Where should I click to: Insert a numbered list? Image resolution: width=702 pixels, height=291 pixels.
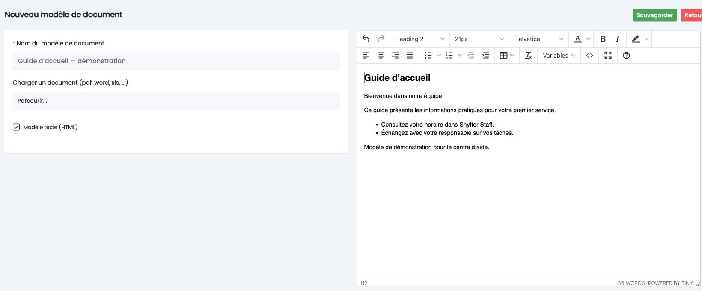(x=449, y=55)
